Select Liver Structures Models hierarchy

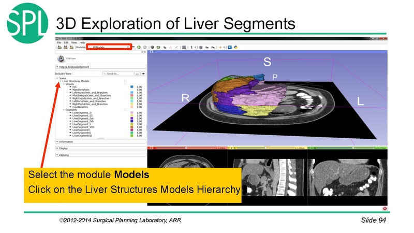[76, 81]
